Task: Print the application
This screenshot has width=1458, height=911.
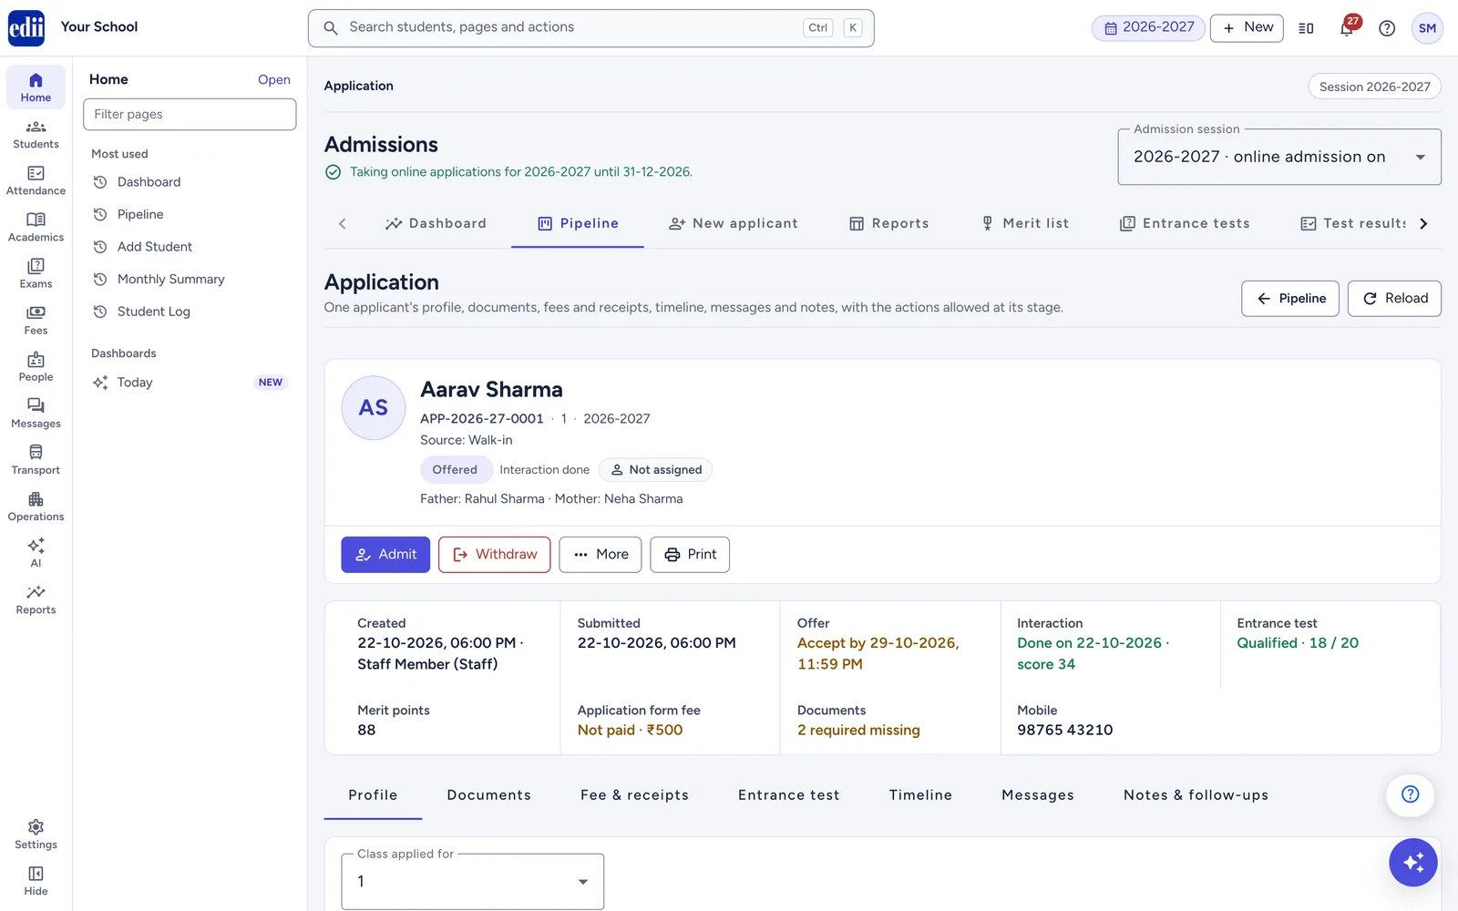Action: pos(690,555)
